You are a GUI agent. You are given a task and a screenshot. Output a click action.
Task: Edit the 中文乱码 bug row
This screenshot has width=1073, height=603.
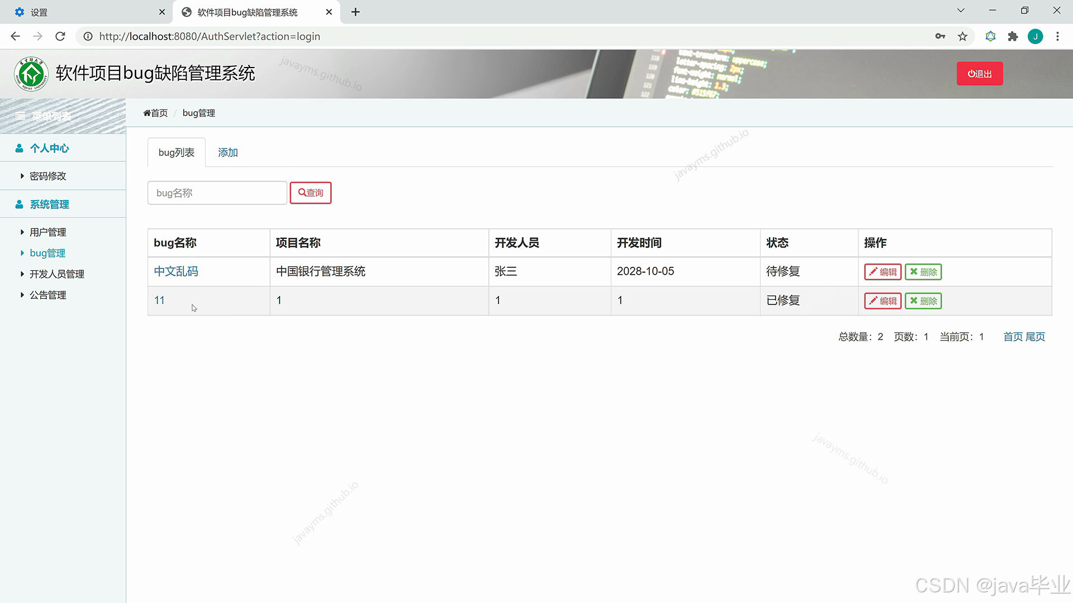click(883, 272)
